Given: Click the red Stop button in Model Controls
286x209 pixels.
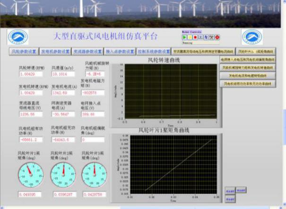Looking at the screenshot, I should pyautogui.click(x=195, y=37).
